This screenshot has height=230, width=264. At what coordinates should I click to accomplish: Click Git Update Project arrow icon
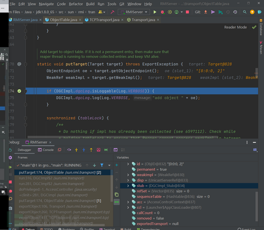(205, 12)
